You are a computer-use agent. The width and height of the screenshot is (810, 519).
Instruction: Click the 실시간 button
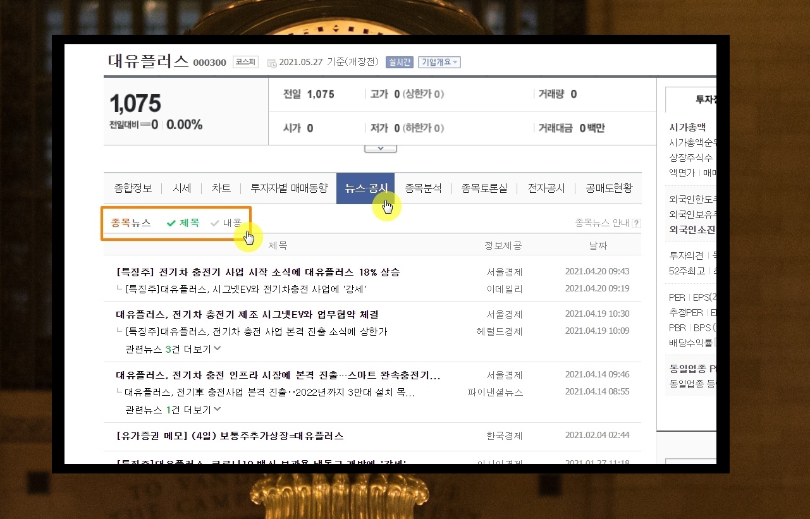(x=399, y=62)
